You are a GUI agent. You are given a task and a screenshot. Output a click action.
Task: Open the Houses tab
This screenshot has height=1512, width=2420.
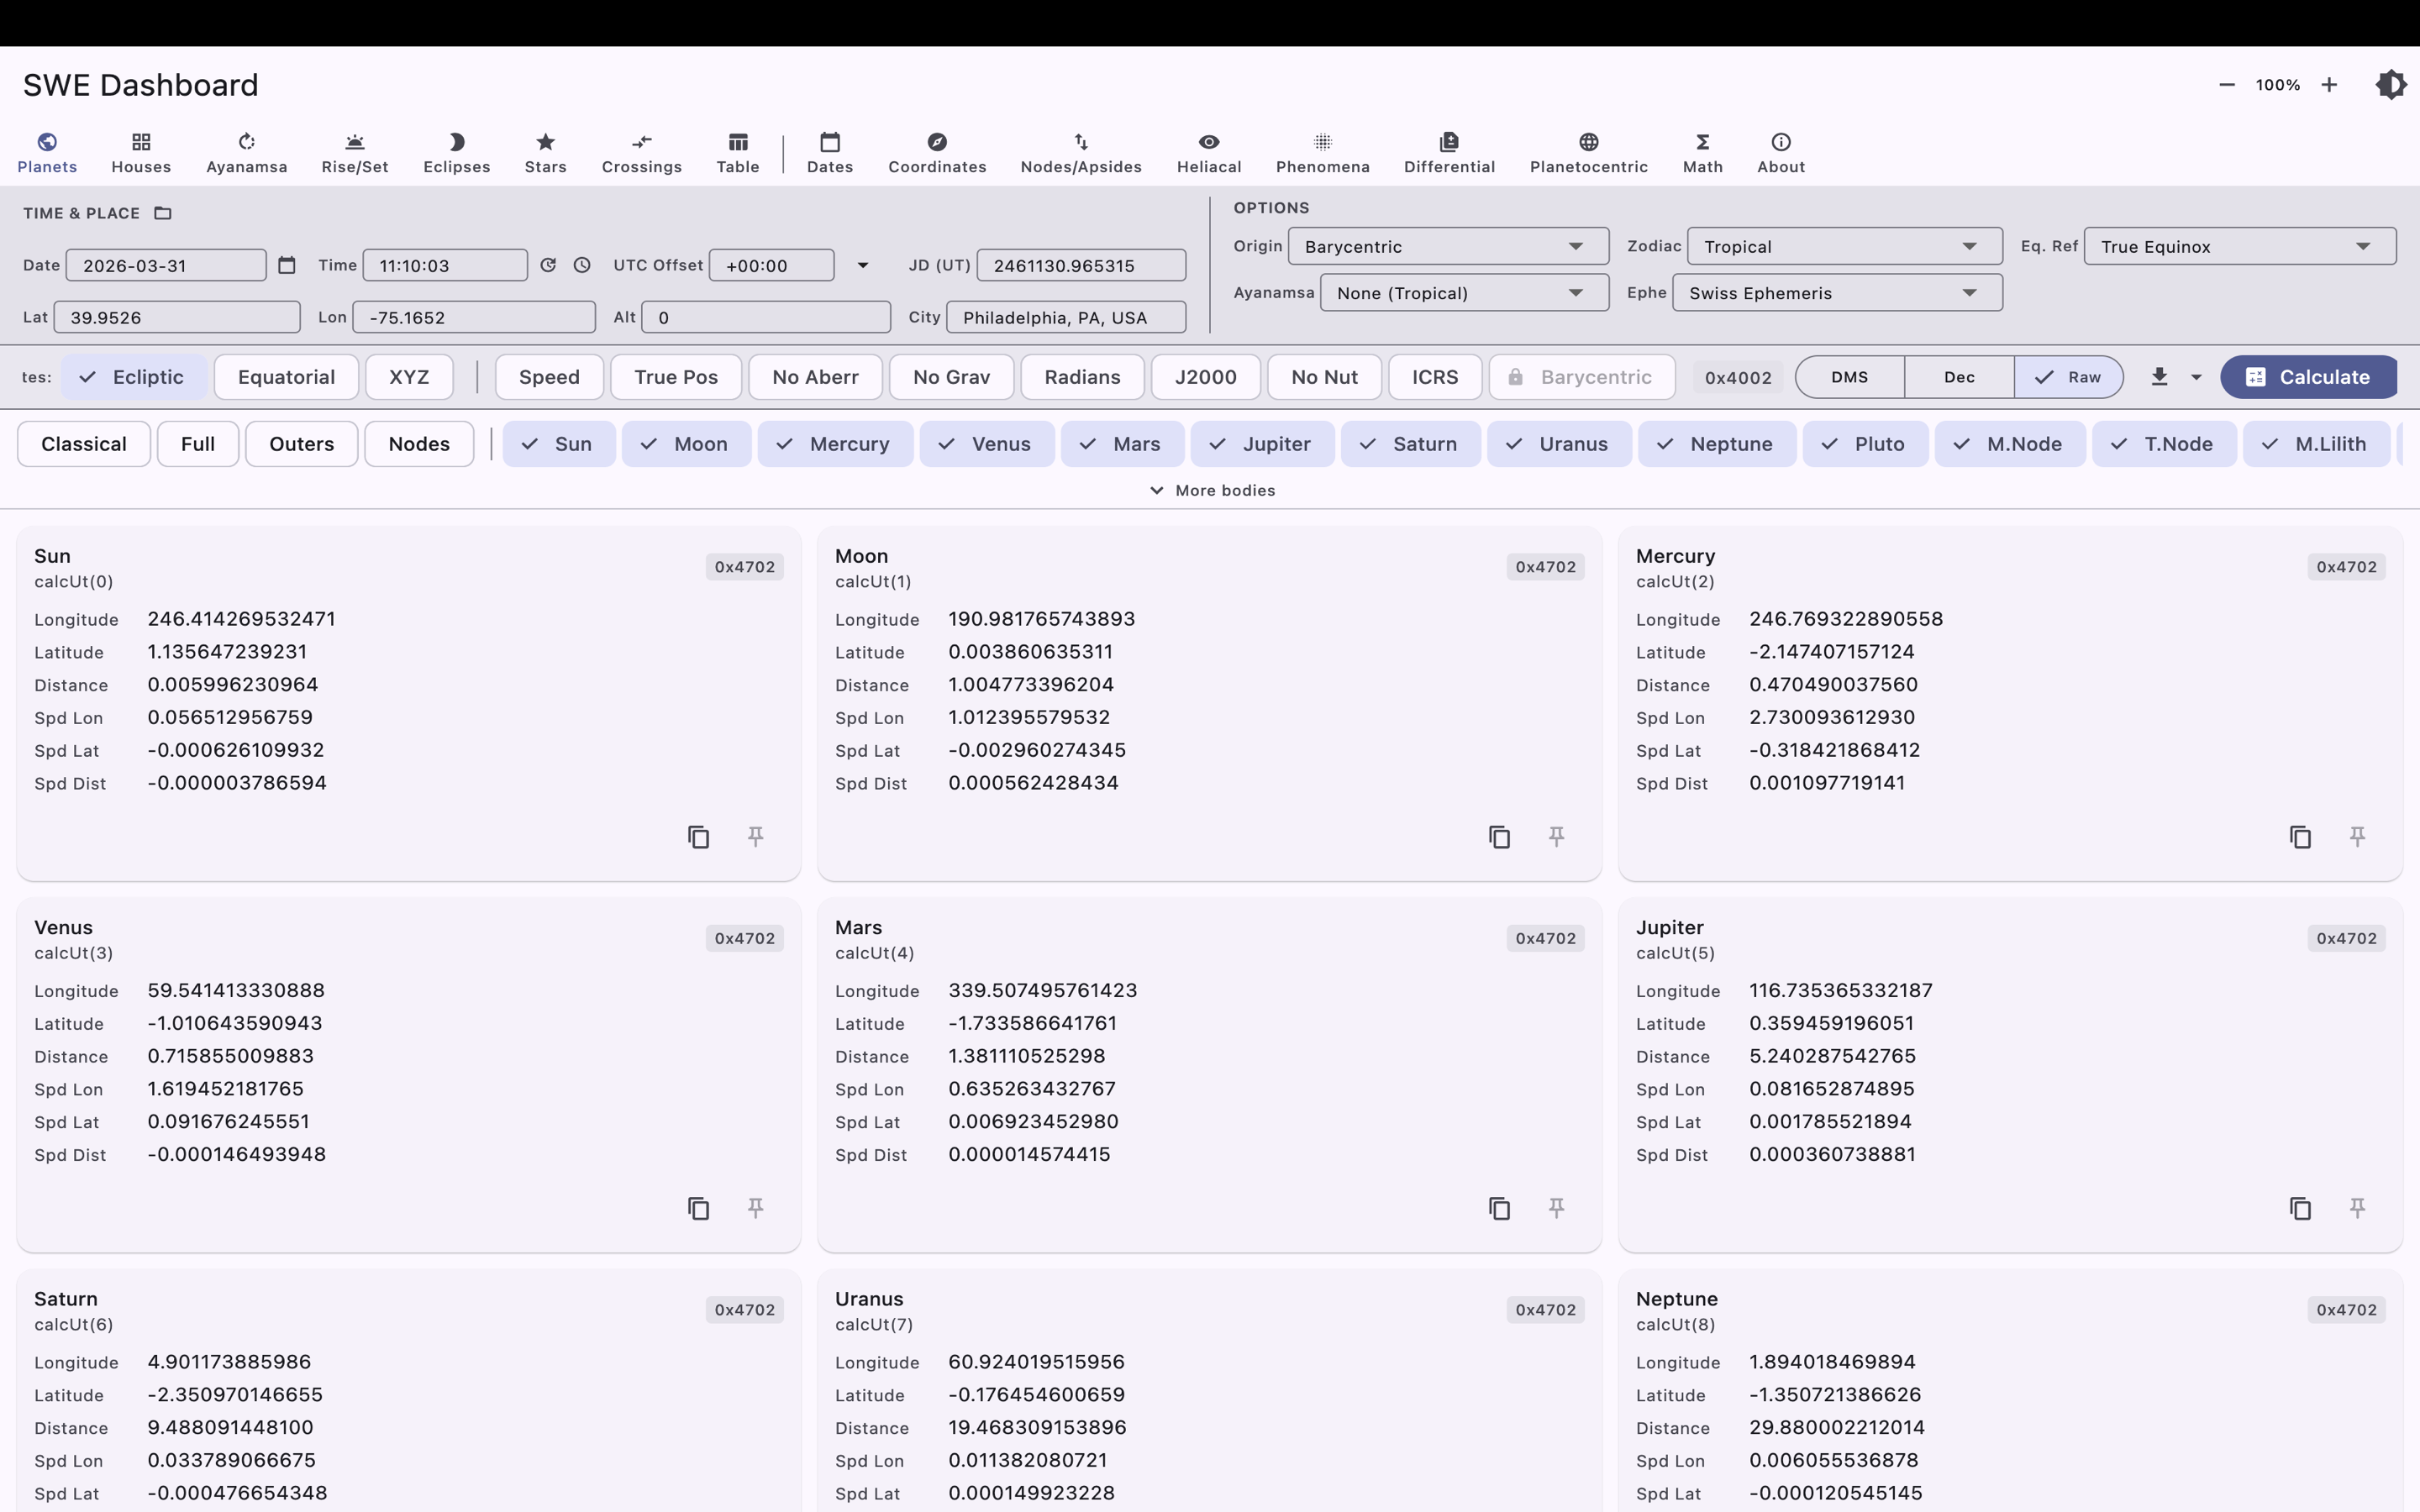tap(141, 153)
